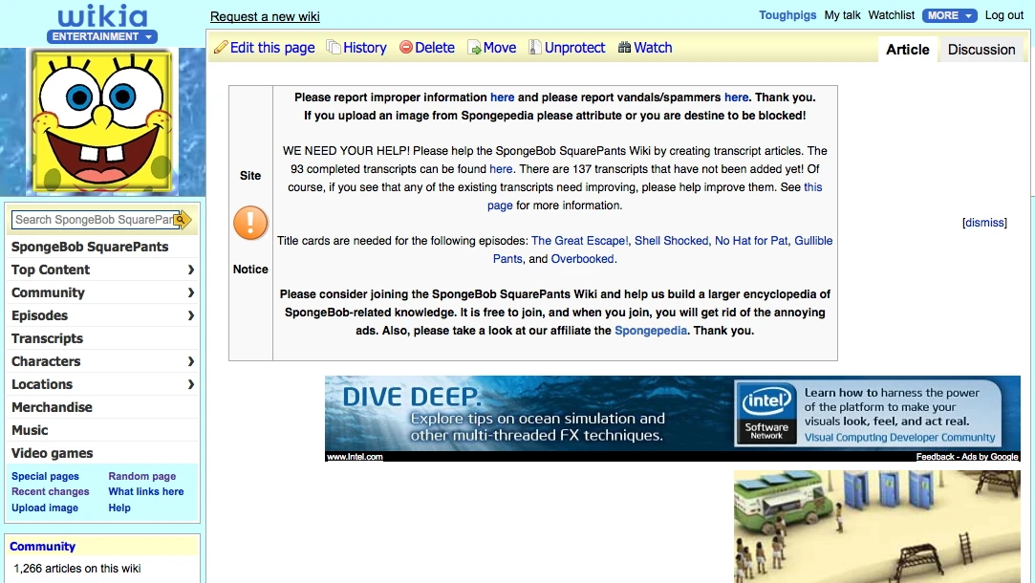Open Recent changes link
This screenshot has width=1035, height=583.
(50, 492)
